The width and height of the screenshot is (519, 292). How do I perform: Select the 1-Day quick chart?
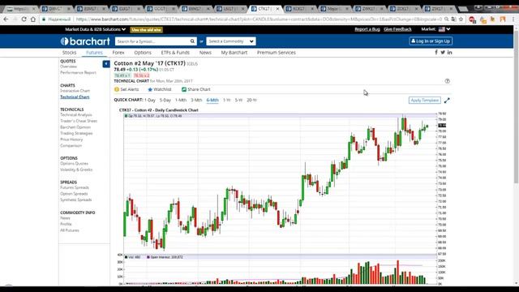(x=150, y=100)
